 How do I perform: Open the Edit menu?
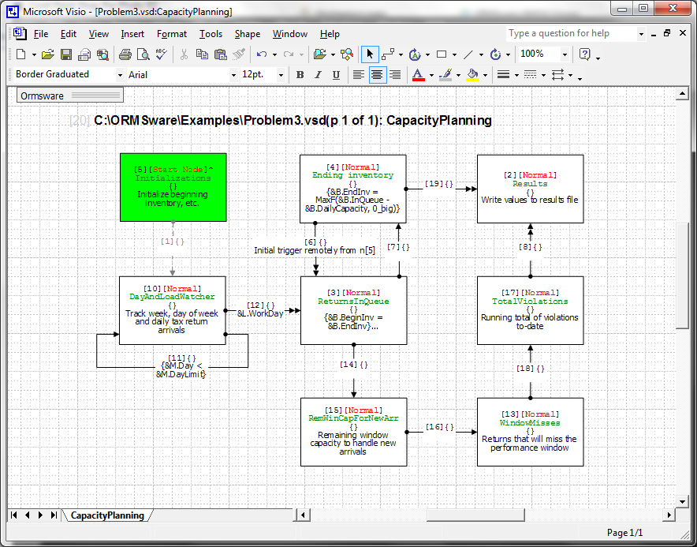[69, 34]
